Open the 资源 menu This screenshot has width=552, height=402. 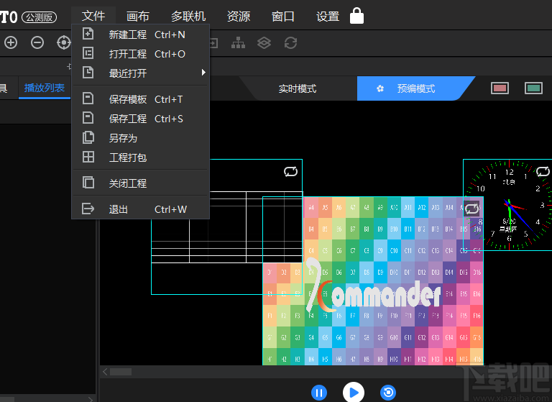click(x=239, y=17)
